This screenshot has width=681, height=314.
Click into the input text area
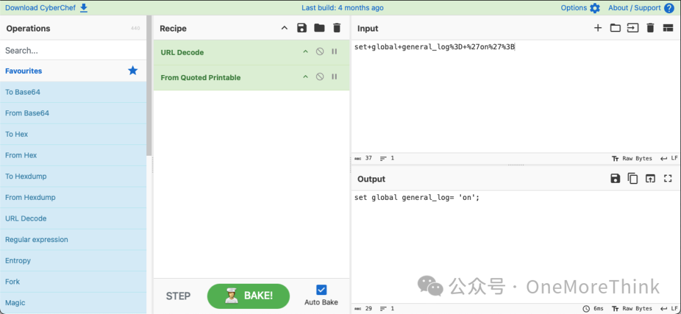click(516, 96)
